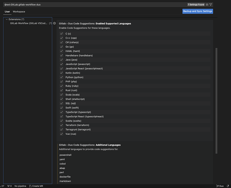Select the User settings tab

coord(7,12)
